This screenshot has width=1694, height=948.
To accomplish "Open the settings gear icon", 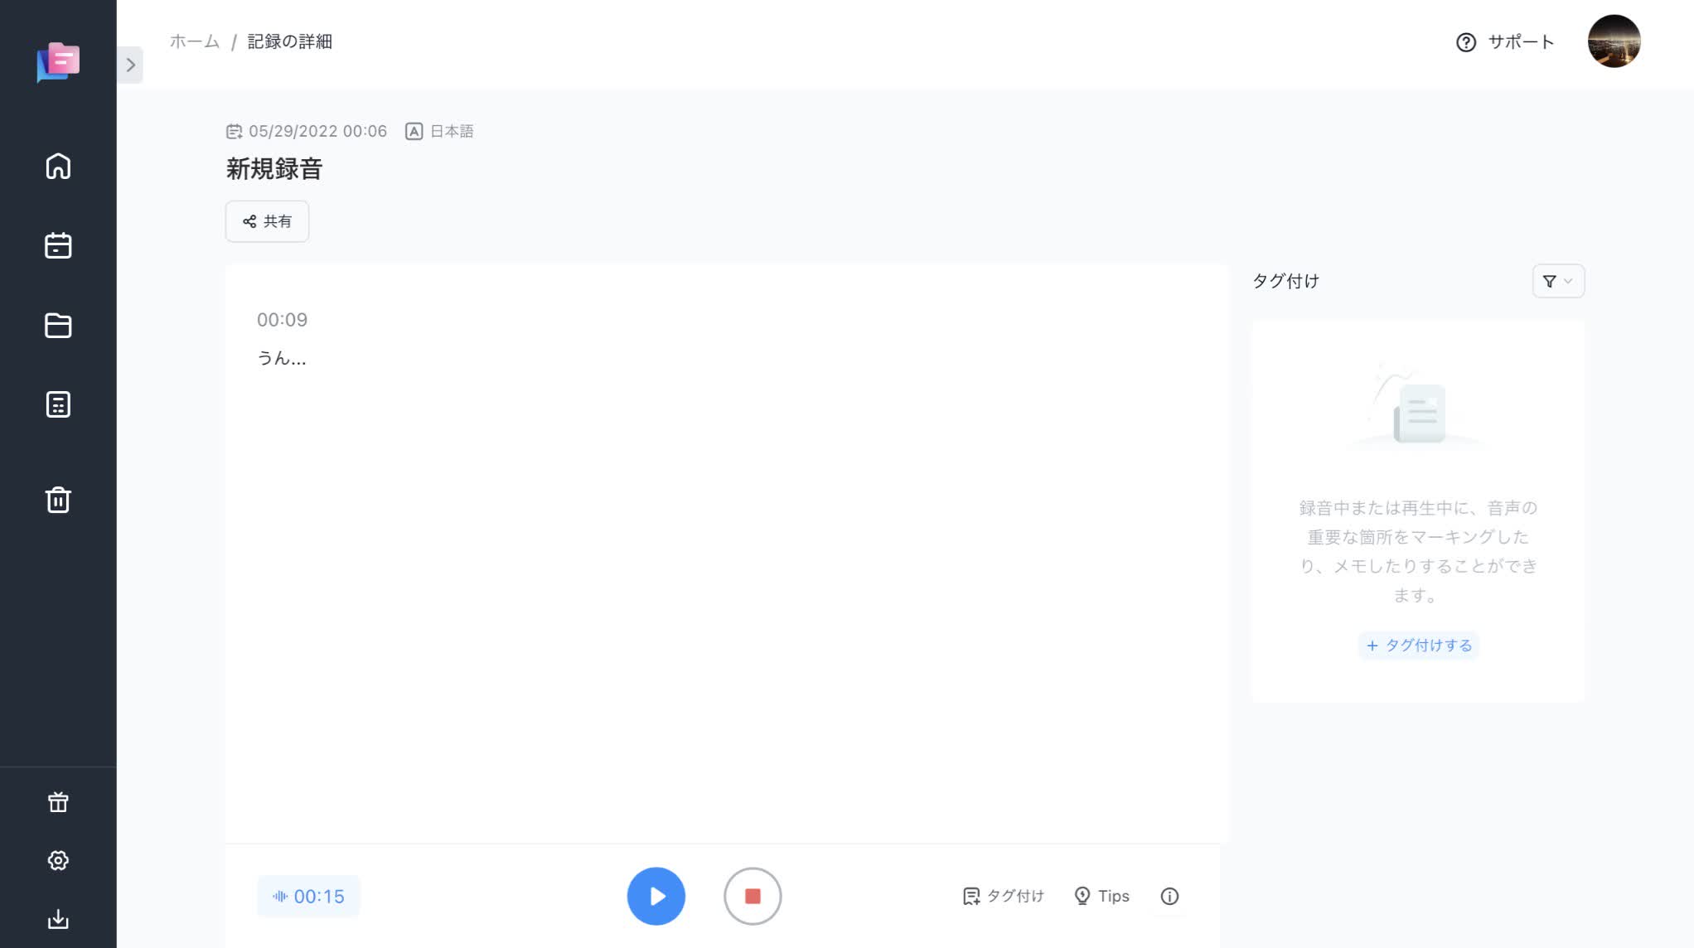I will pyautogui.click(x=58, y=860).
